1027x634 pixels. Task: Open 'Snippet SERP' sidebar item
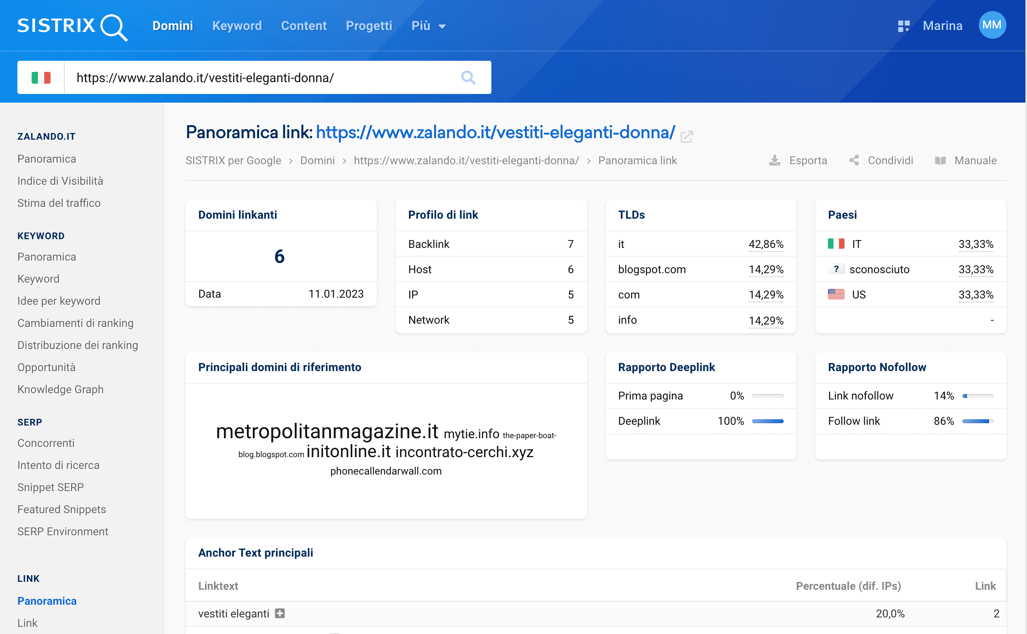[x=51, y=487]
